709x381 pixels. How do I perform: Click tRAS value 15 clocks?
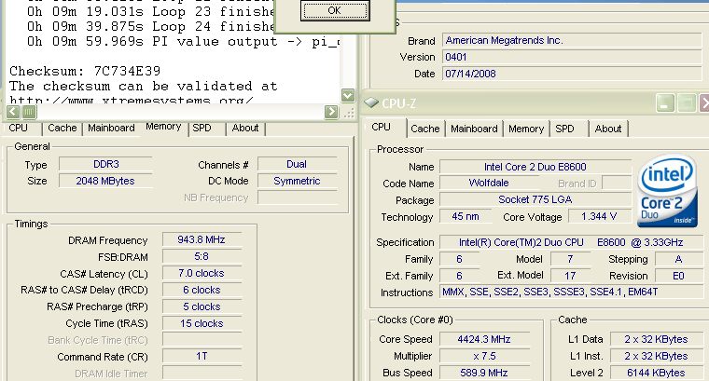(202, 323)
